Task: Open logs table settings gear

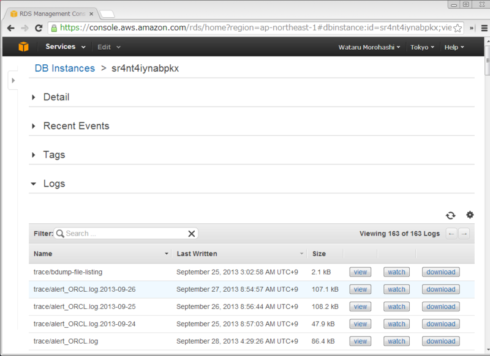Action: tap(470, 215)
